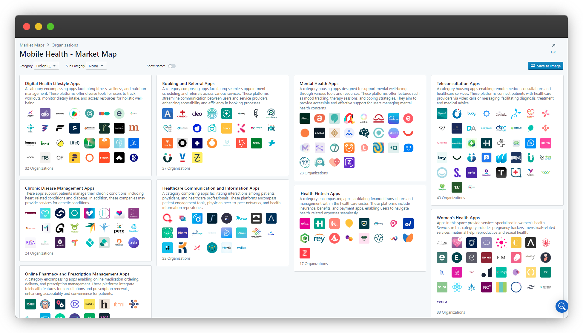The width and height of the screenshot is (583, 333).
Task: Open Organizations breadcrumb link
Action: pyautogui.click(x=65, y=45)
